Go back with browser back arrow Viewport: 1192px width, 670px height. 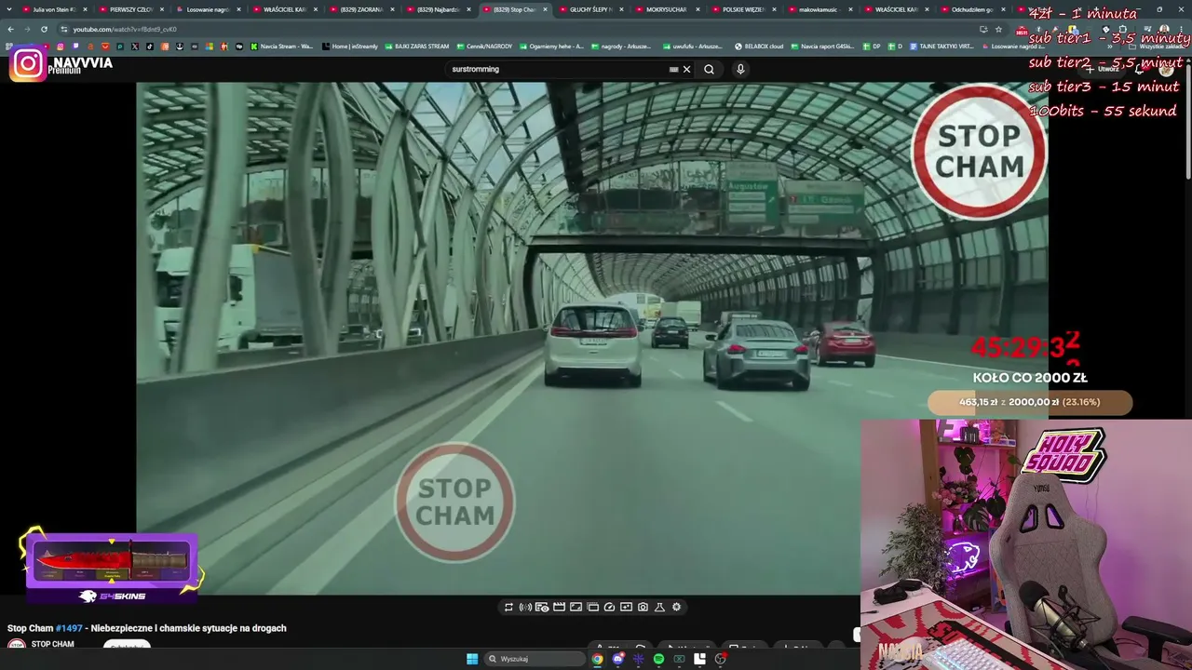[11, 29]
